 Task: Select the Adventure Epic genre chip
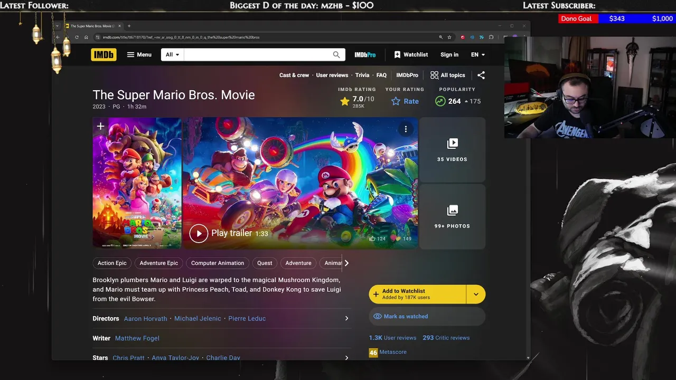pos(159,263)
